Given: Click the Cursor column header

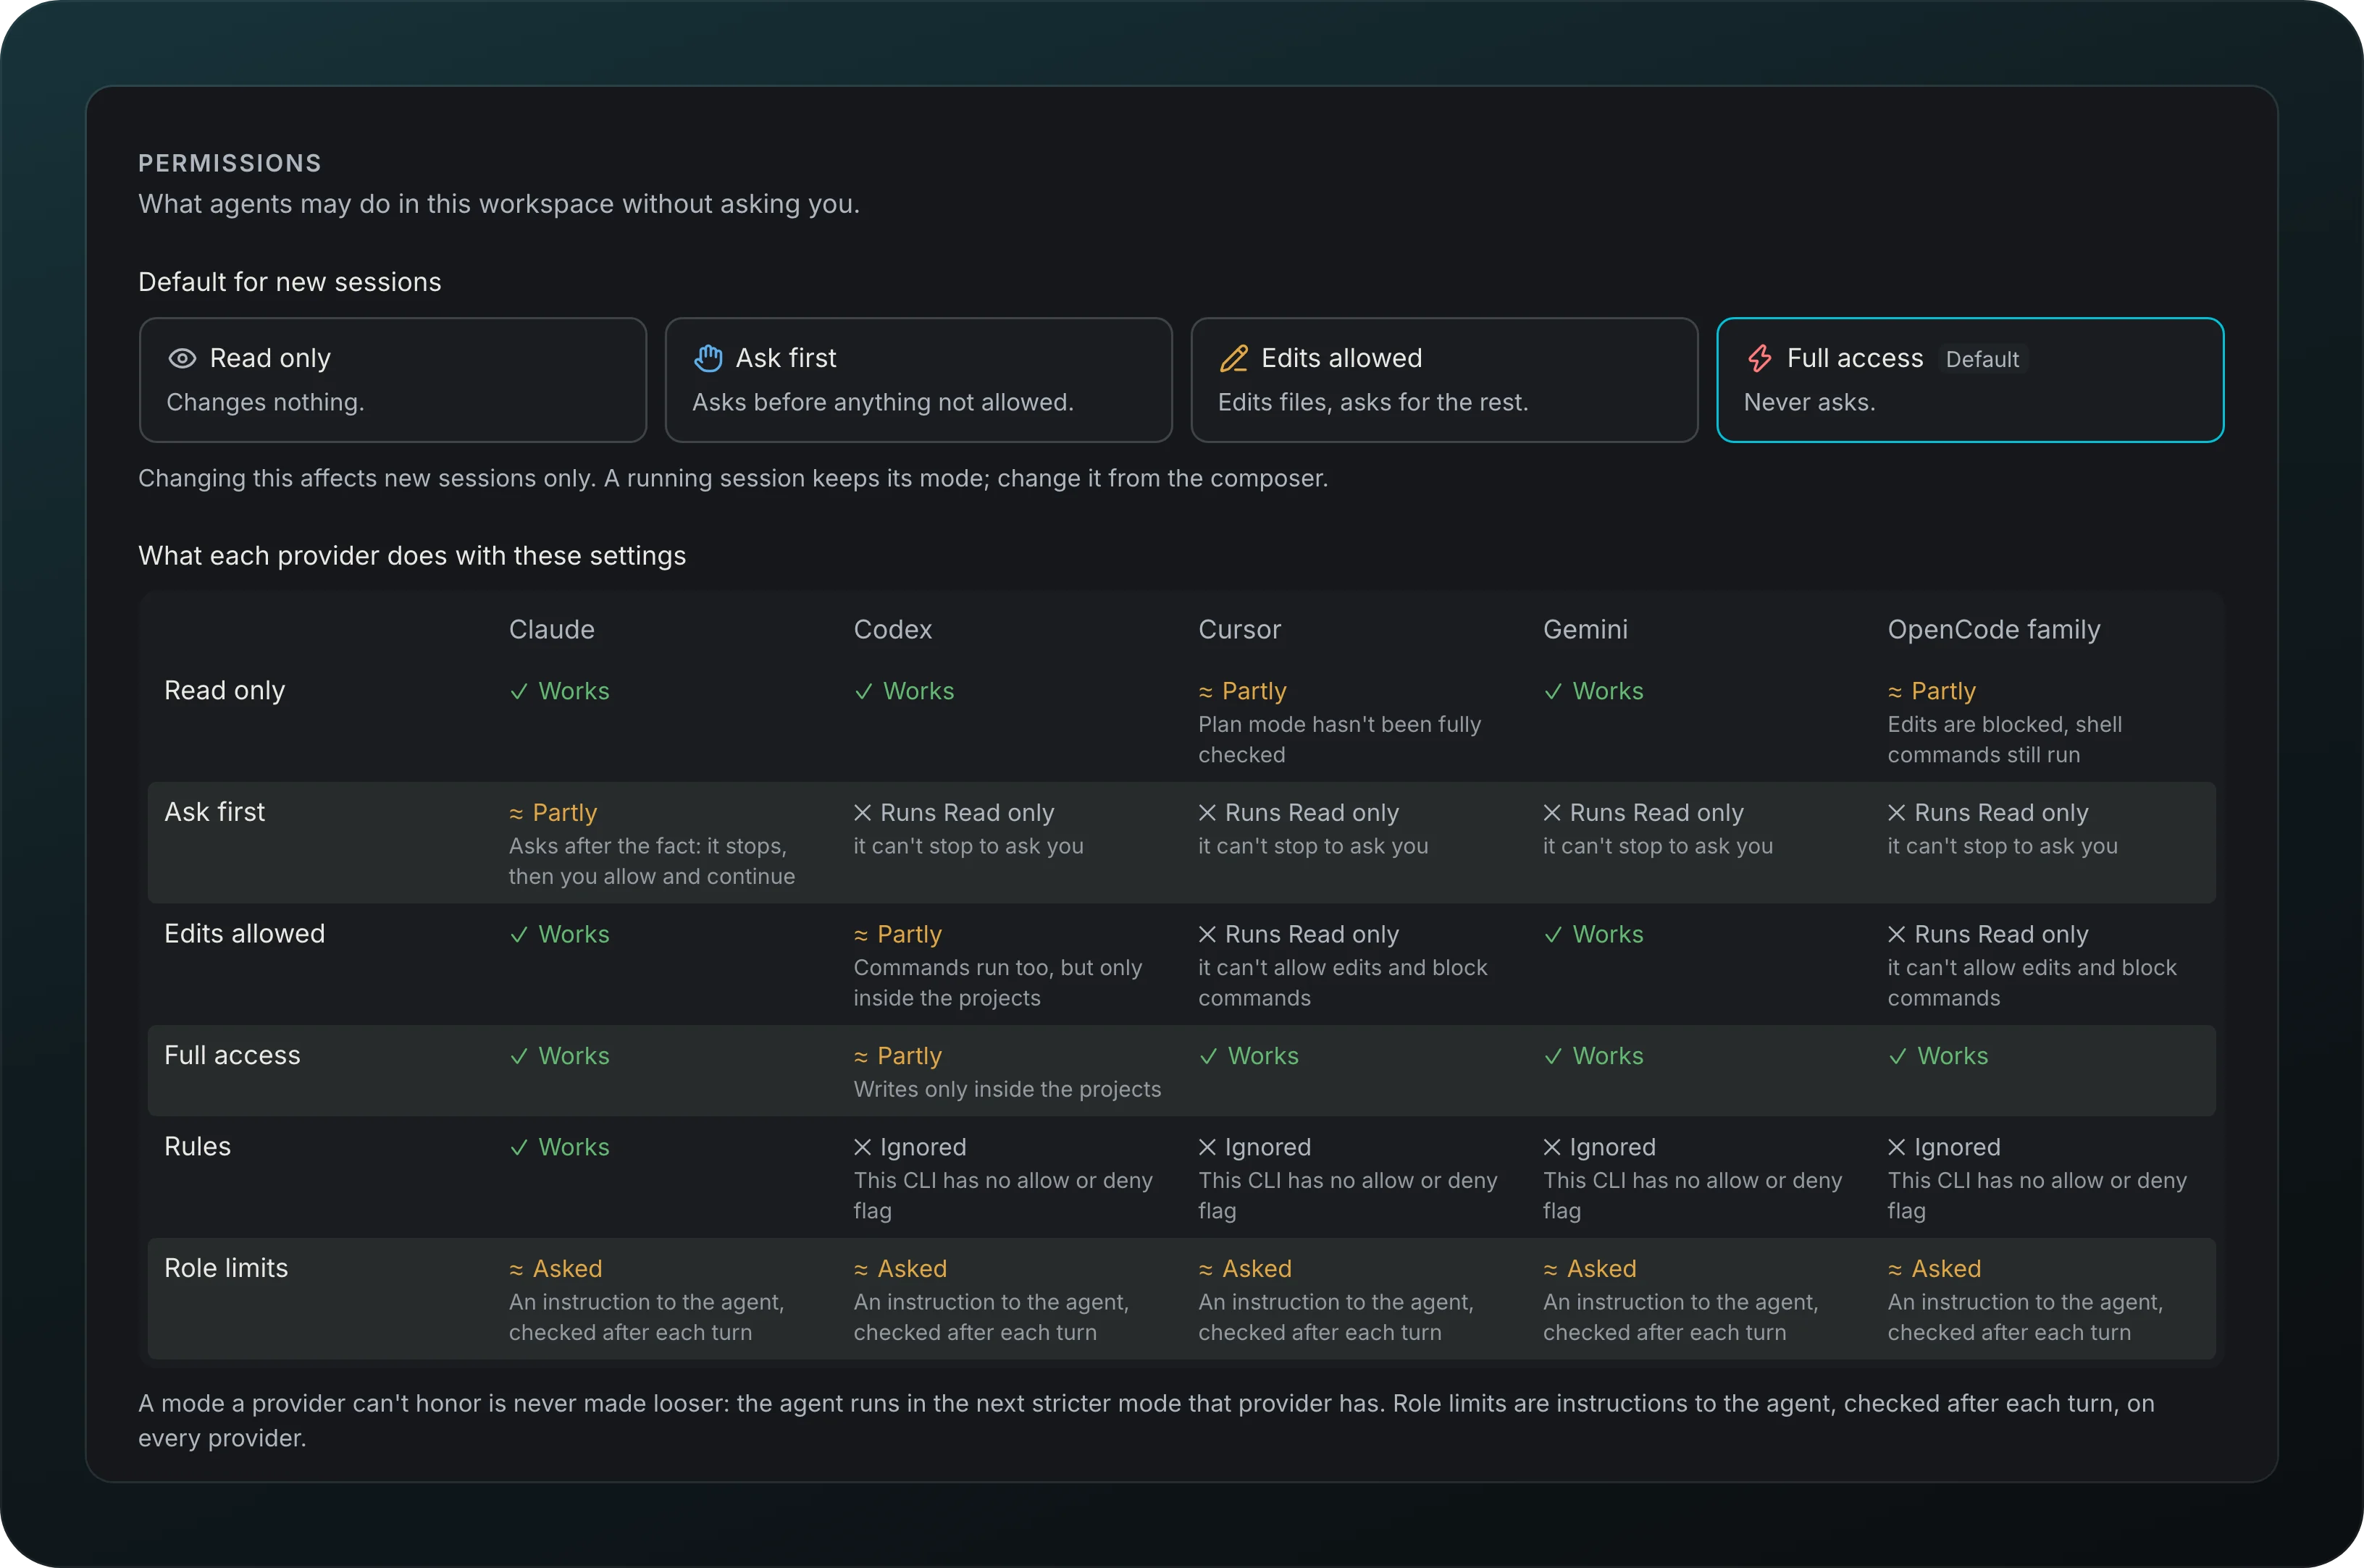Looking at the screenshot, I should pyautogui.click(x=1239, y=629).
